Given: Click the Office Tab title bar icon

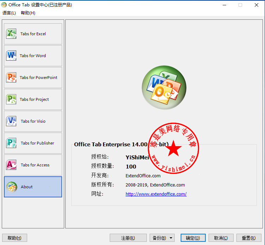Looking at the screenshot, I should point(4,5).
